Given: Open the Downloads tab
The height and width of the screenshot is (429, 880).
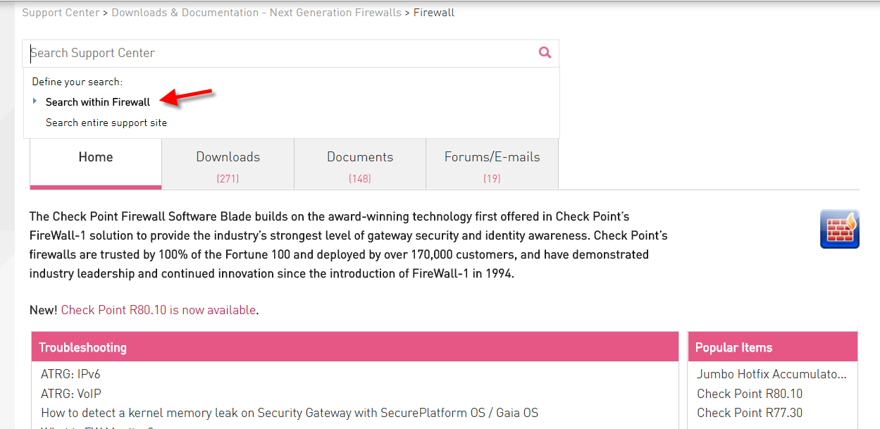Looking at the screenshot, I should click(x=228, y=163).
